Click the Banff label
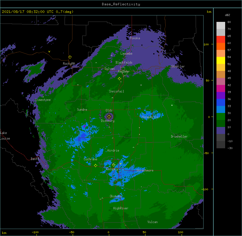This screenshot has width=242, height=236. point(35,159)
